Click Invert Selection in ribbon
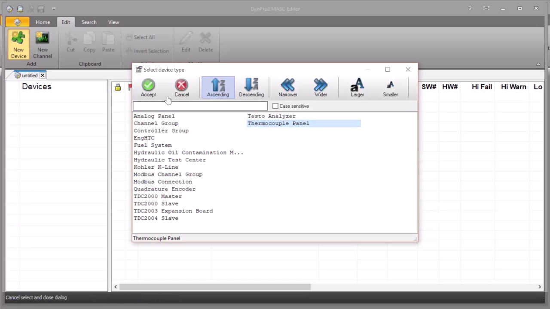 (x=147, y=51)
